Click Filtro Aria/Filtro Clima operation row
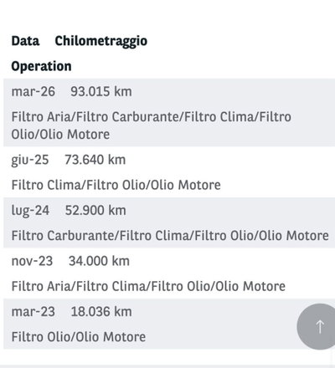Image resolution: width=335 pixels, height=368 pixels. click(x=148, y=286)
